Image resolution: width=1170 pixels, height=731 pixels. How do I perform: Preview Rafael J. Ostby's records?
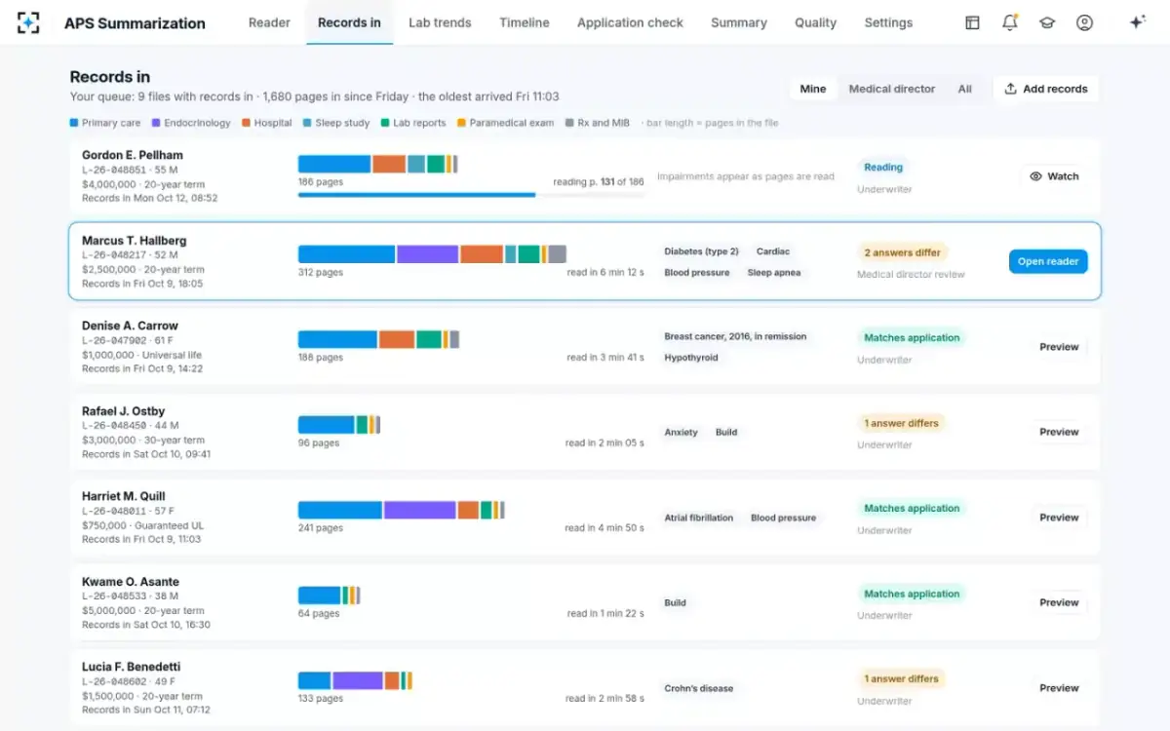coord(1059,432)
